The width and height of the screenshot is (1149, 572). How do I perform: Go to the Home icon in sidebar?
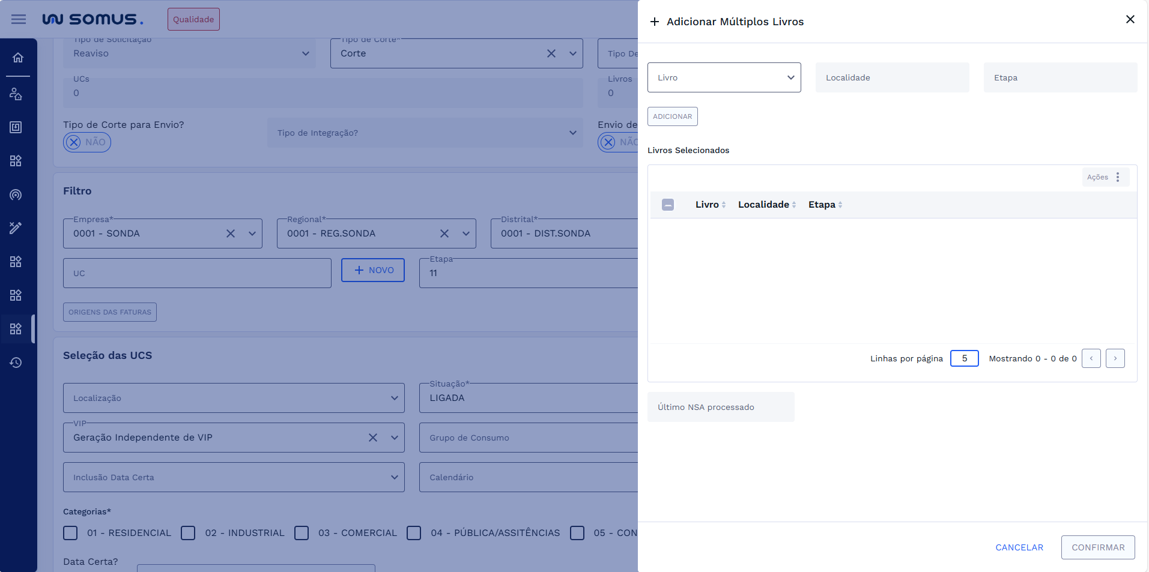pyautogui.click(x=18, y=58)
